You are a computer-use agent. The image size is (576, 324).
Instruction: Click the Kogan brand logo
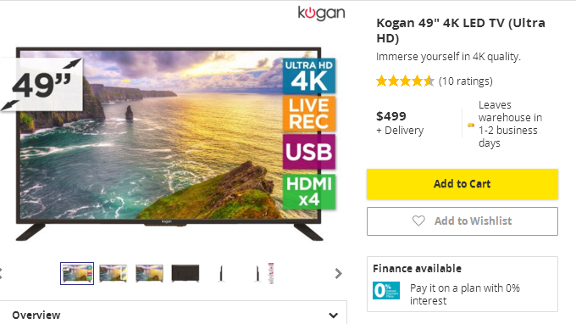coord(321,14)
